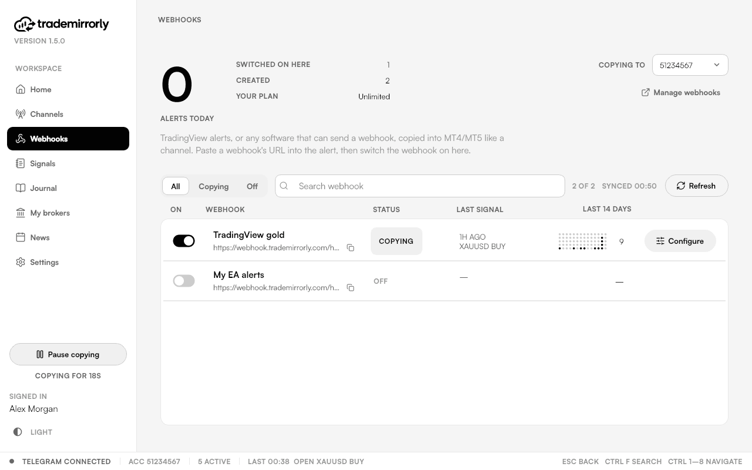Click the large alerts today count
The height and width of the screenshot is (470, 752).
[x=176, y=85]
